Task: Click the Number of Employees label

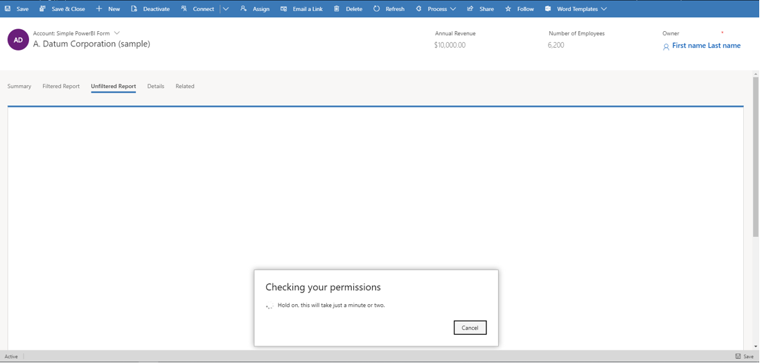Action: pyautogui.click(x=577, y=33)
